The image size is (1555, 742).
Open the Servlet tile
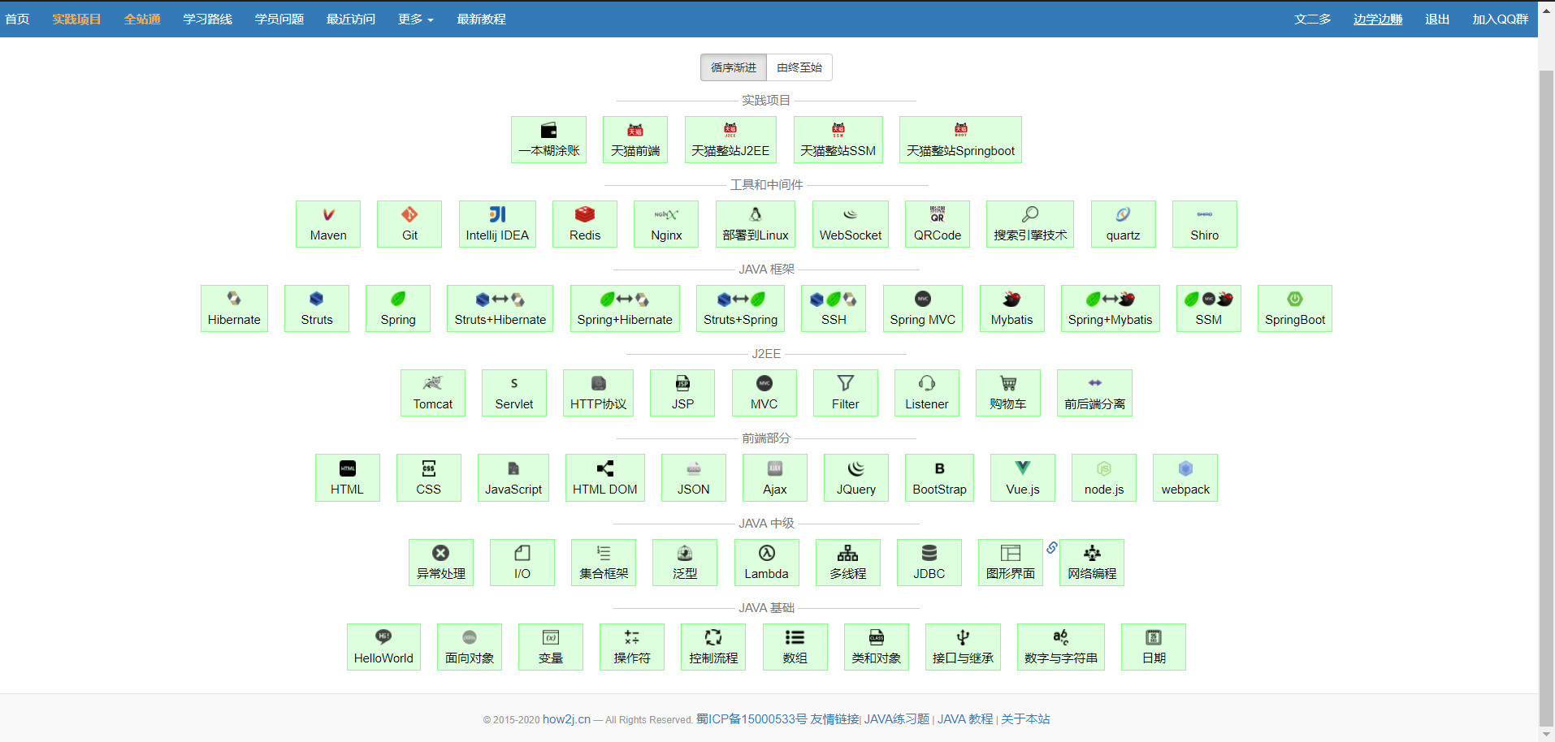tap(514, 393)
